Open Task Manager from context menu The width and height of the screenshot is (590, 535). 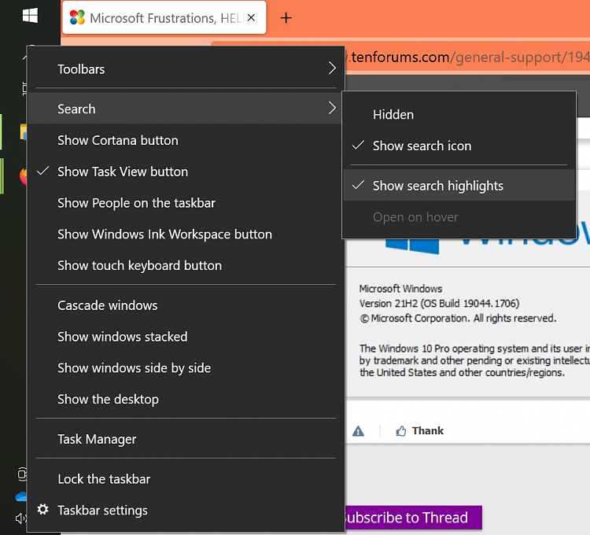[97, 439]
